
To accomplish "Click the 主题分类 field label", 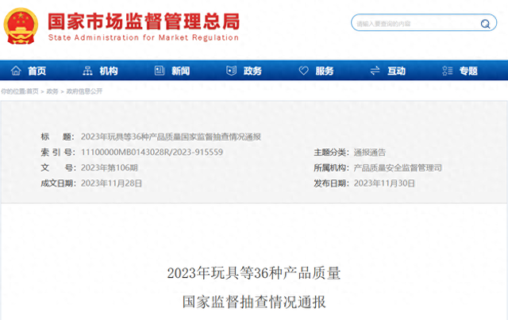I will (331, 152).
